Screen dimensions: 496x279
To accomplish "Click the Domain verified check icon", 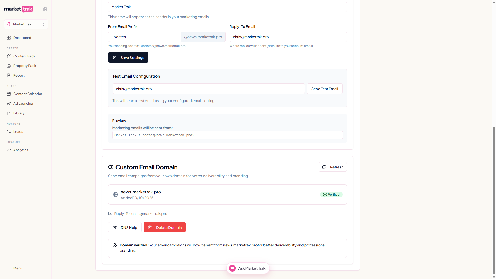I will [115, 245].
